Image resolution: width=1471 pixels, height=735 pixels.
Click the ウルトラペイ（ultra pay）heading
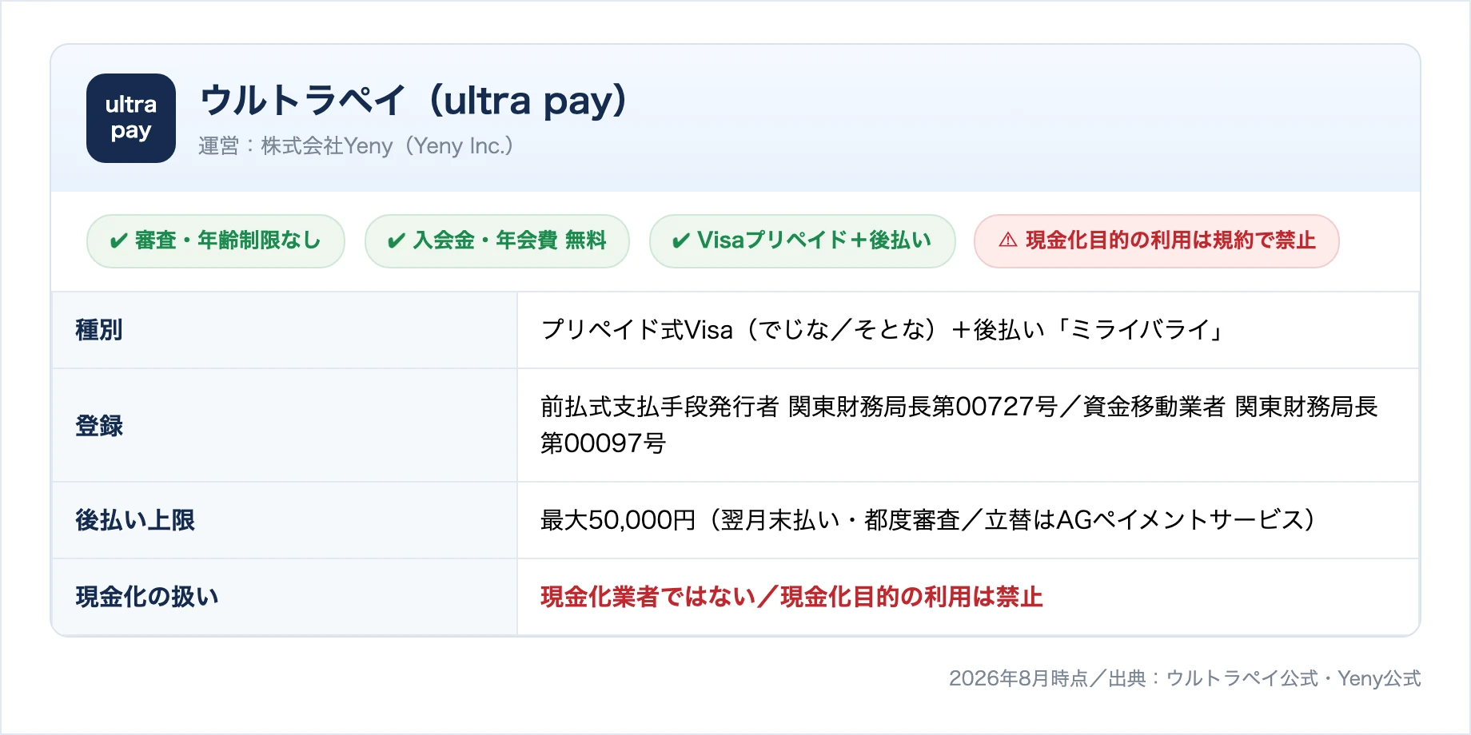pyautogui.click(x=413, y=101)
